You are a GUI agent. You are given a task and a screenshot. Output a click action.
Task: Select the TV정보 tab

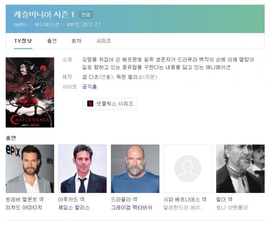[x=23, y=41]
